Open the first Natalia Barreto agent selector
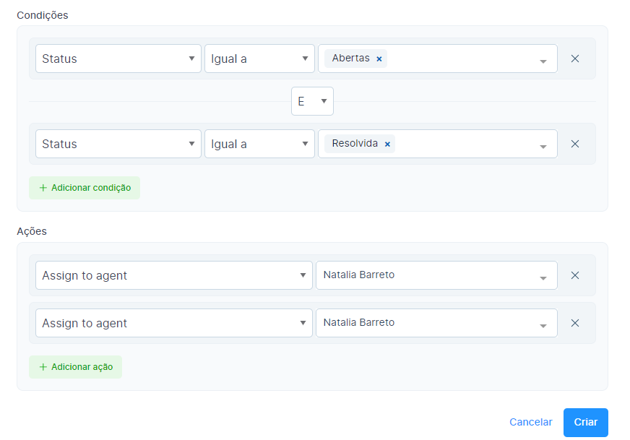Image resolution: width=630 pixels, height=440 pixels. [x=436, y=275]
